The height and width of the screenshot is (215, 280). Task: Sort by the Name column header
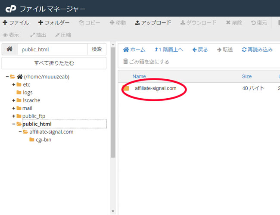click(x=139, y=76)
